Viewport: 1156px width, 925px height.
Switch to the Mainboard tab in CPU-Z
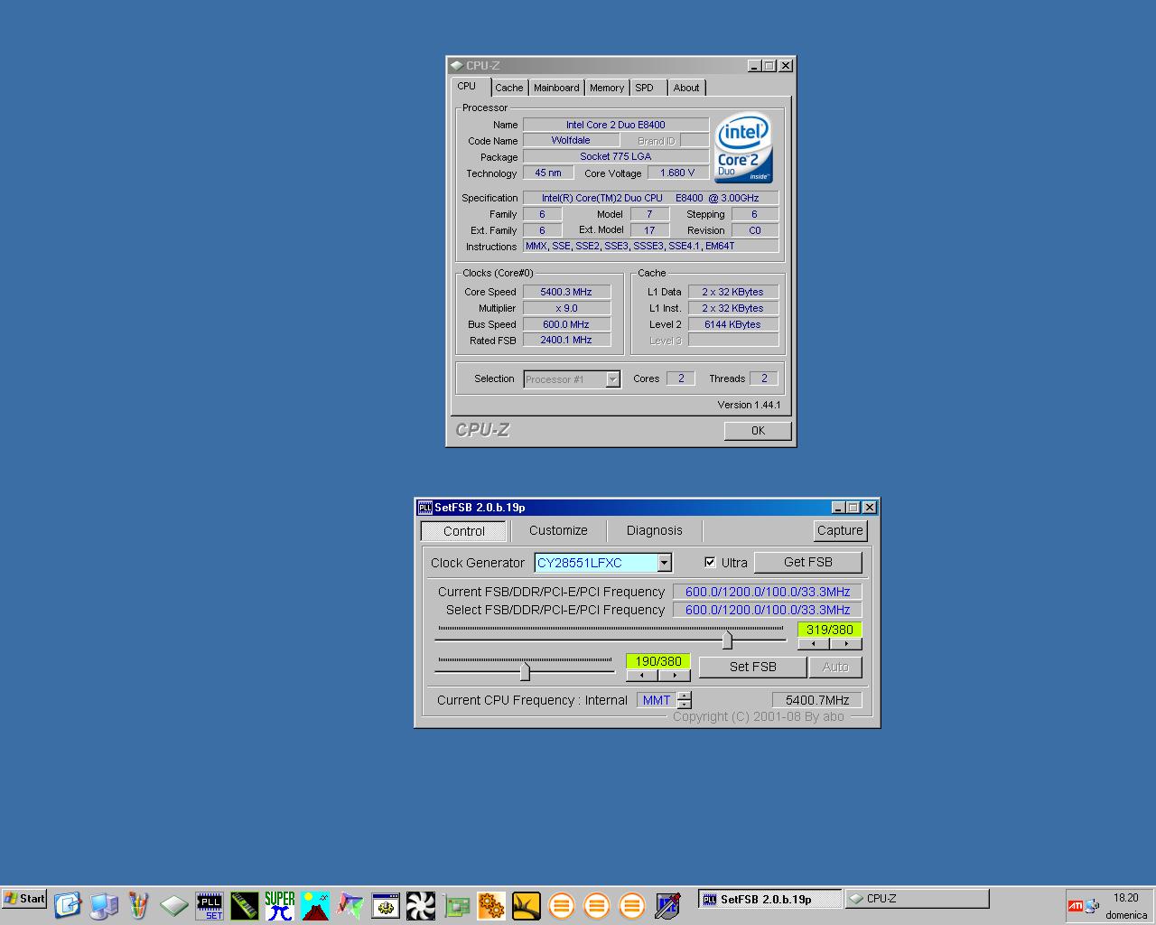(x=556, y=88)
